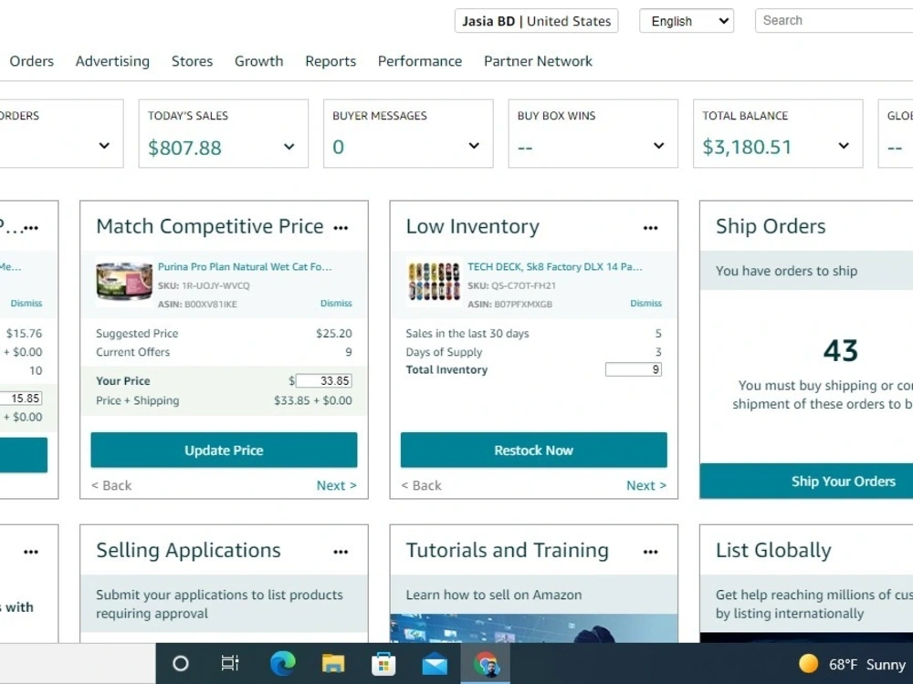Viewport: 913px width, 684px height.
Task: Open Selling Applications card ellipsis menu
Action: coord(341,552)
